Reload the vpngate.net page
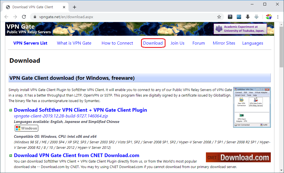The image size is (284, 173). coord(24,17)
